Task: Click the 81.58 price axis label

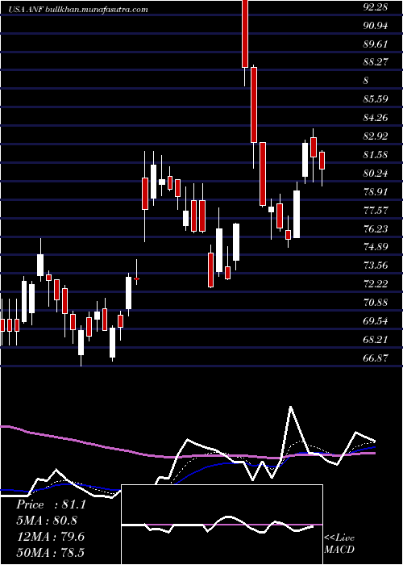Action: tap(376, 155)
